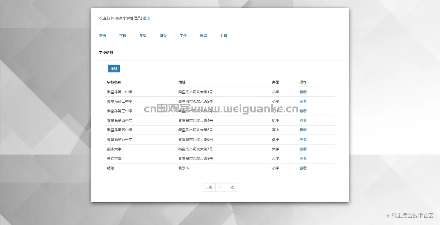The image size is (440, 225).
Task: Select the school name 明德
Action: pyautogui.click(x=111, y=168)
